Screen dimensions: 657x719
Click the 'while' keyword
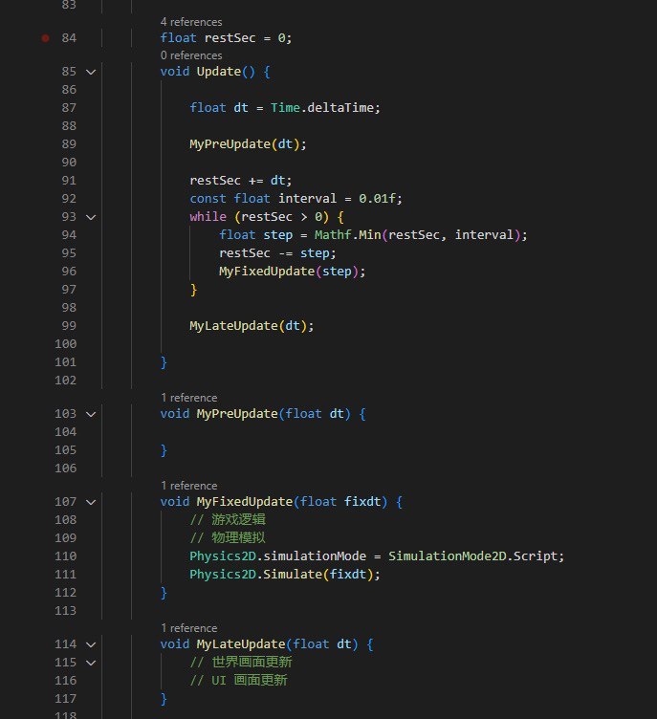point(208,217)
